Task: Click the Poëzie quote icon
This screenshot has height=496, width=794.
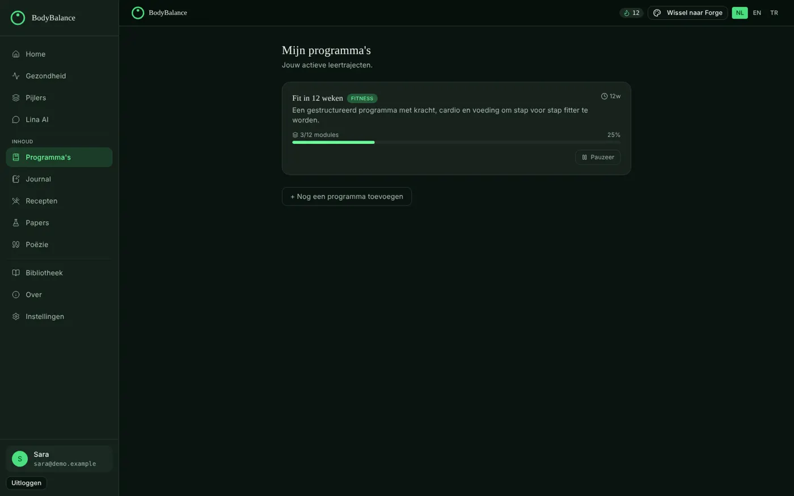Action: click(16, 244)
